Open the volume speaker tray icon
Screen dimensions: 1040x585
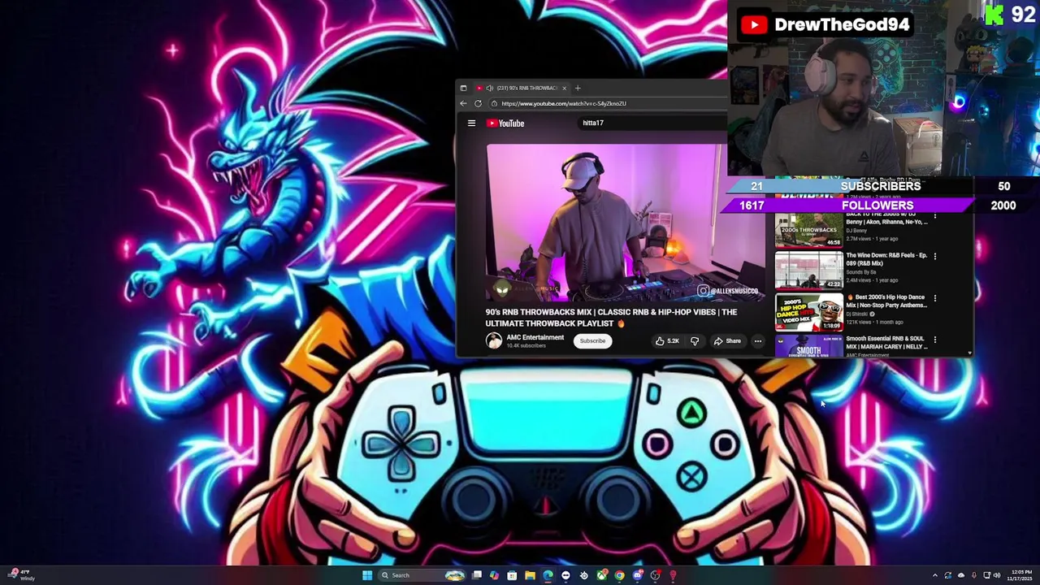997,575
